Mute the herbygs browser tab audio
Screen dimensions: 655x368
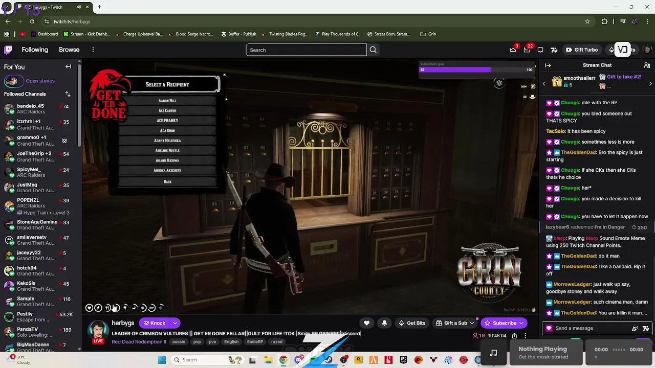pos(79,7)
